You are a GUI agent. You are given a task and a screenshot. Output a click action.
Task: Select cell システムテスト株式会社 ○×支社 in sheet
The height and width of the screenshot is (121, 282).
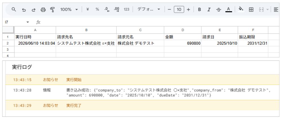tap(86, 43)
